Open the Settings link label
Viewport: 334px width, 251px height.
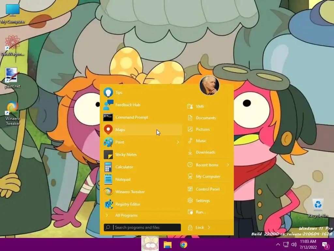tap(203, 201)
